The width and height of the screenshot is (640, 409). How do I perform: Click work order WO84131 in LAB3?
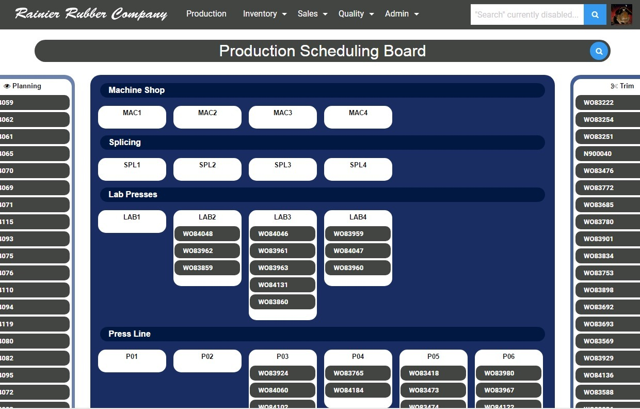tap(283, 285)
